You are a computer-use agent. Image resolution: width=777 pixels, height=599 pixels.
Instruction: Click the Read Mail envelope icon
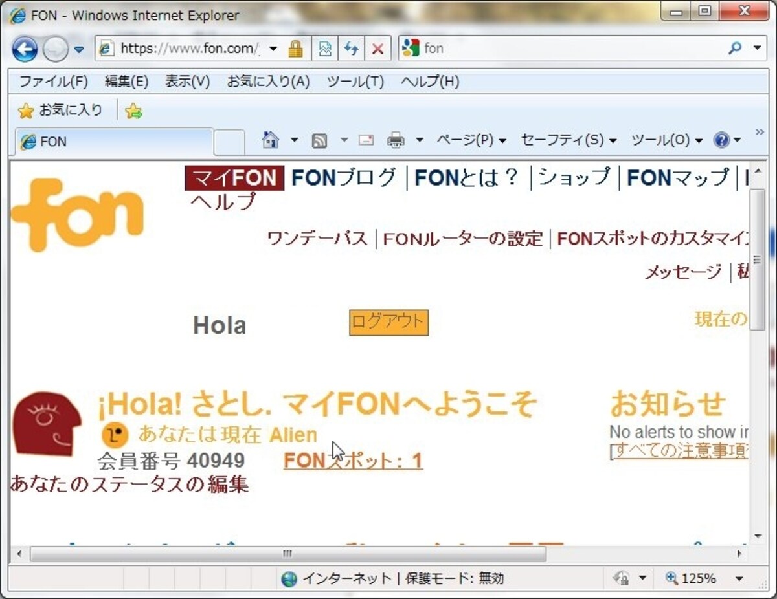click(x=366, y=140)
